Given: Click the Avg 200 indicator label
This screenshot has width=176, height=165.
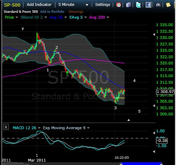Looking at the screenshot, I should (x=97, y=17).
